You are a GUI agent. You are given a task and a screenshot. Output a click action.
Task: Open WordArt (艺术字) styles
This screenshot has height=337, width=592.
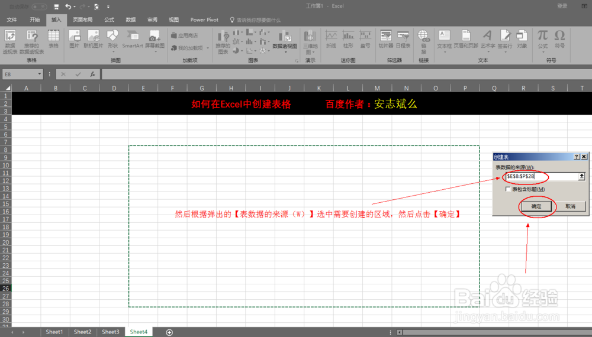coord(488,40)
